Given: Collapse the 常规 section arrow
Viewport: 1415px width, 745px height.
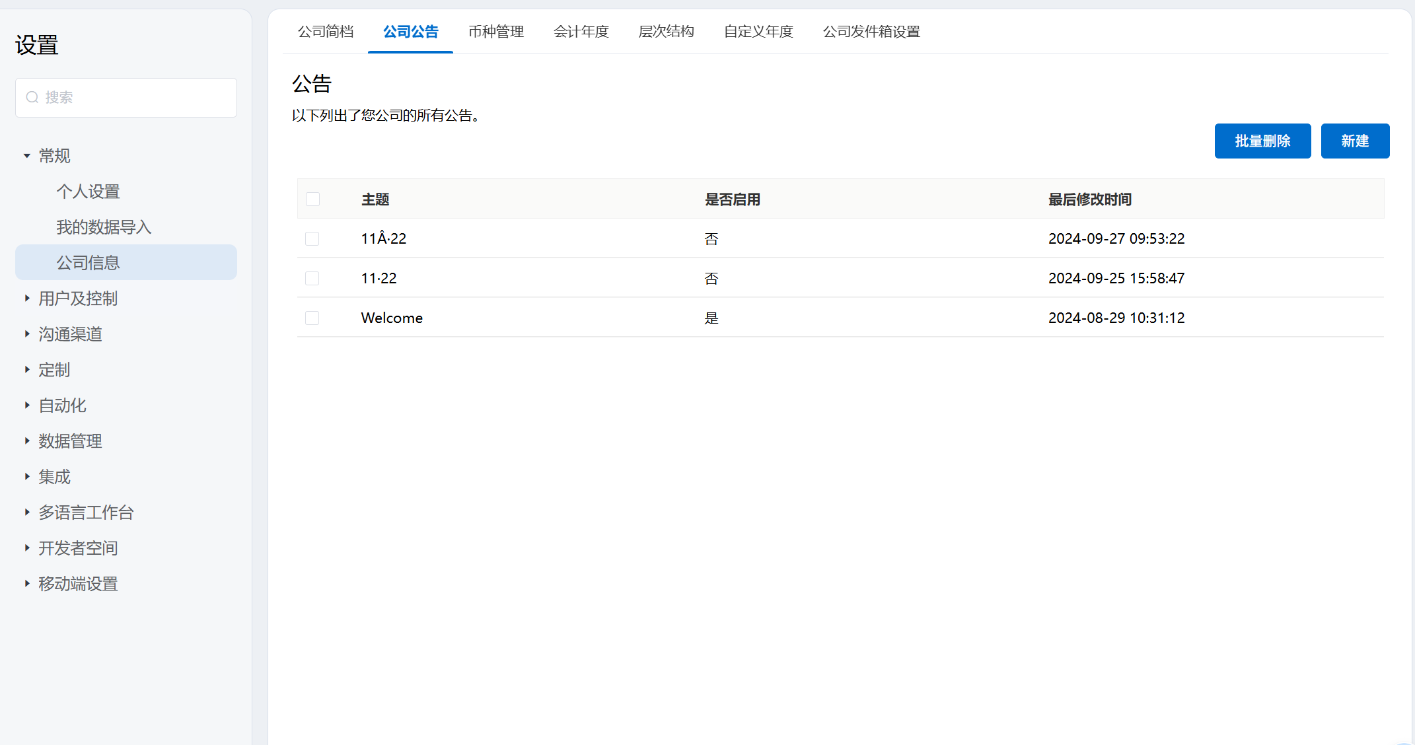Looking at the screenshot, I should pos(27,156).
